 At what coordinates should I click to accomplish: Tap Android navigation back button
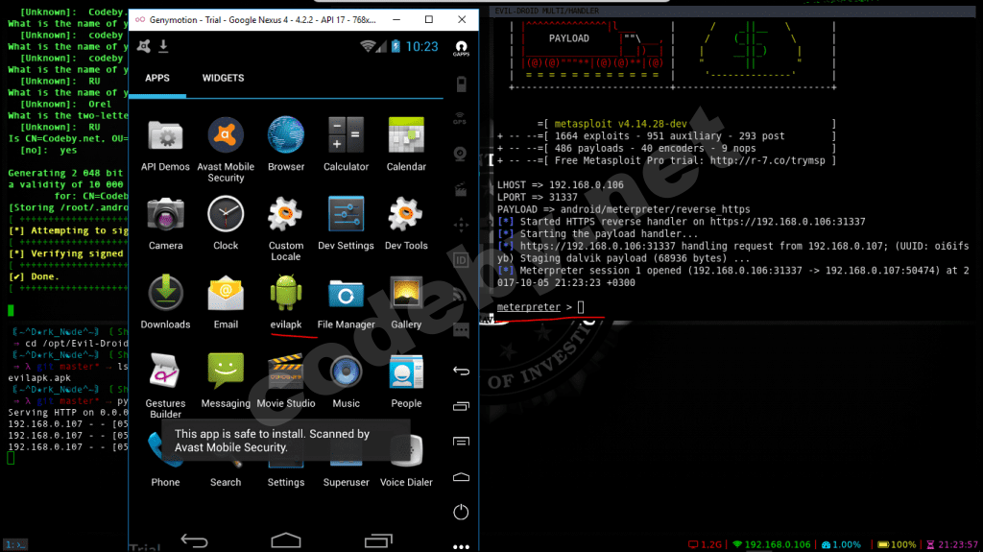coord(194,540)
